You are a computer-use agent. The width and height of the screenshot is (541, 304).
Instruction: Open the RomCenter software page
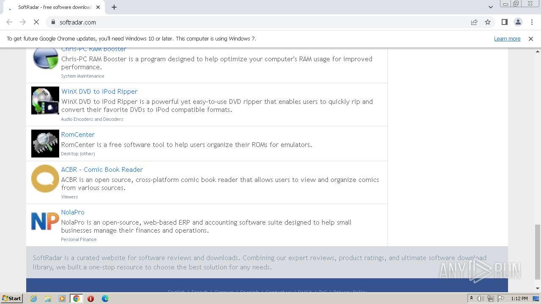click(78, 134)
